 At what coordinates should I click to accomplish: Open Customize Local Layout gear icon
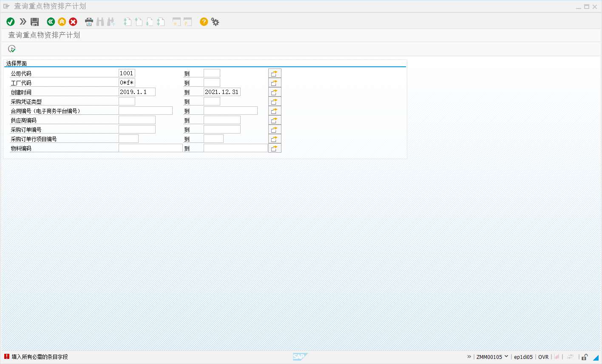pyautogui.click(x=215, y=22)
